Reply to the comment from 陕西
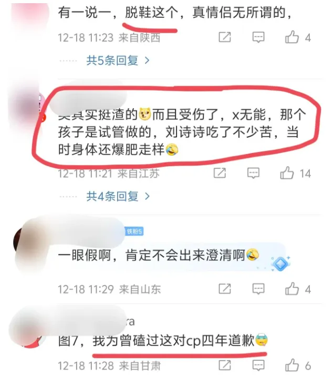 tap(258, 37)
